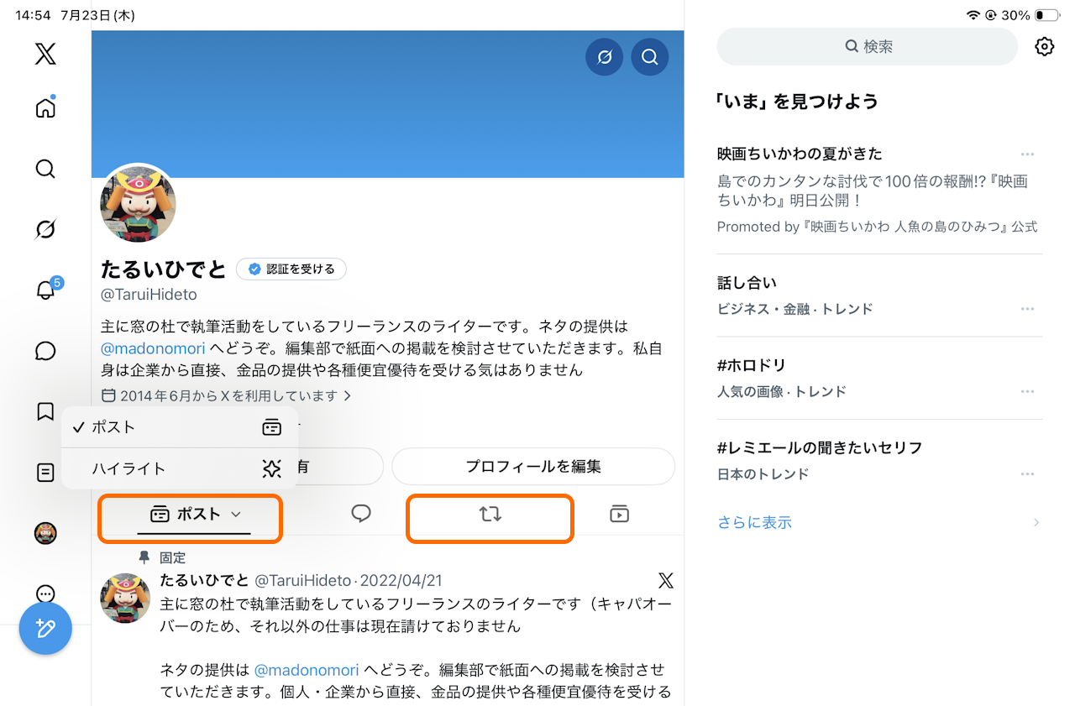The image size is (1075, 706).
Task: Open profile avatar icon in sidebar
Action: pos(45,533)
